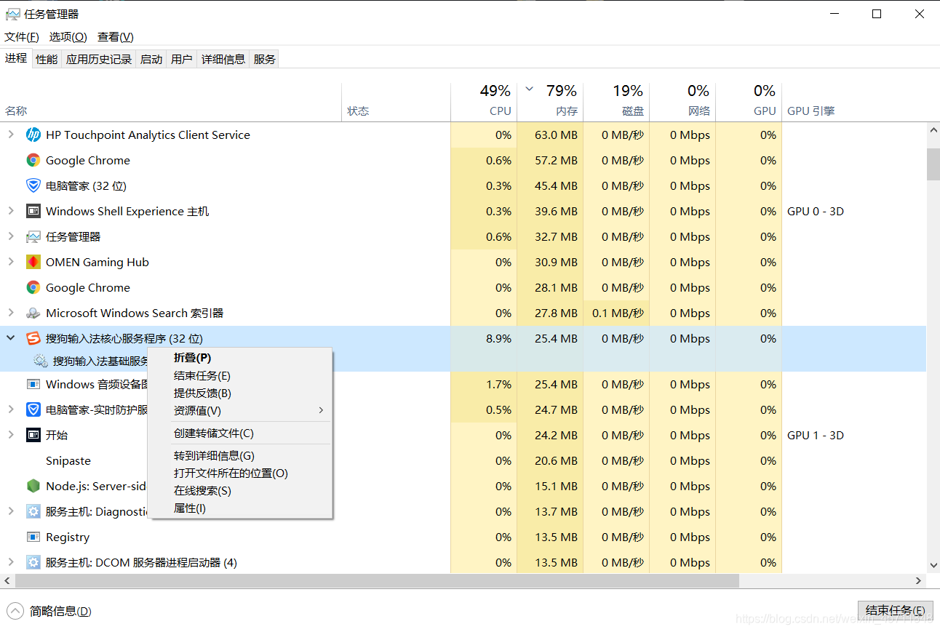Click the 电脑管家-实时防护服务 shield icon

tap(33, 409)
